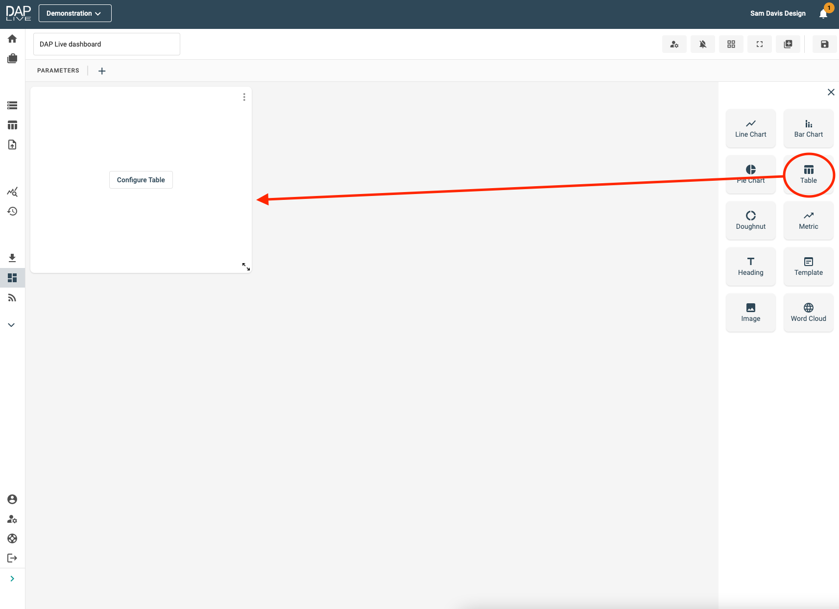
Task: Click the dashboard name input field
Action: (107, 44)
